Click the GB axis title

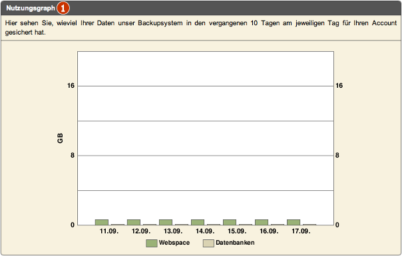click(x=60, y=138)
